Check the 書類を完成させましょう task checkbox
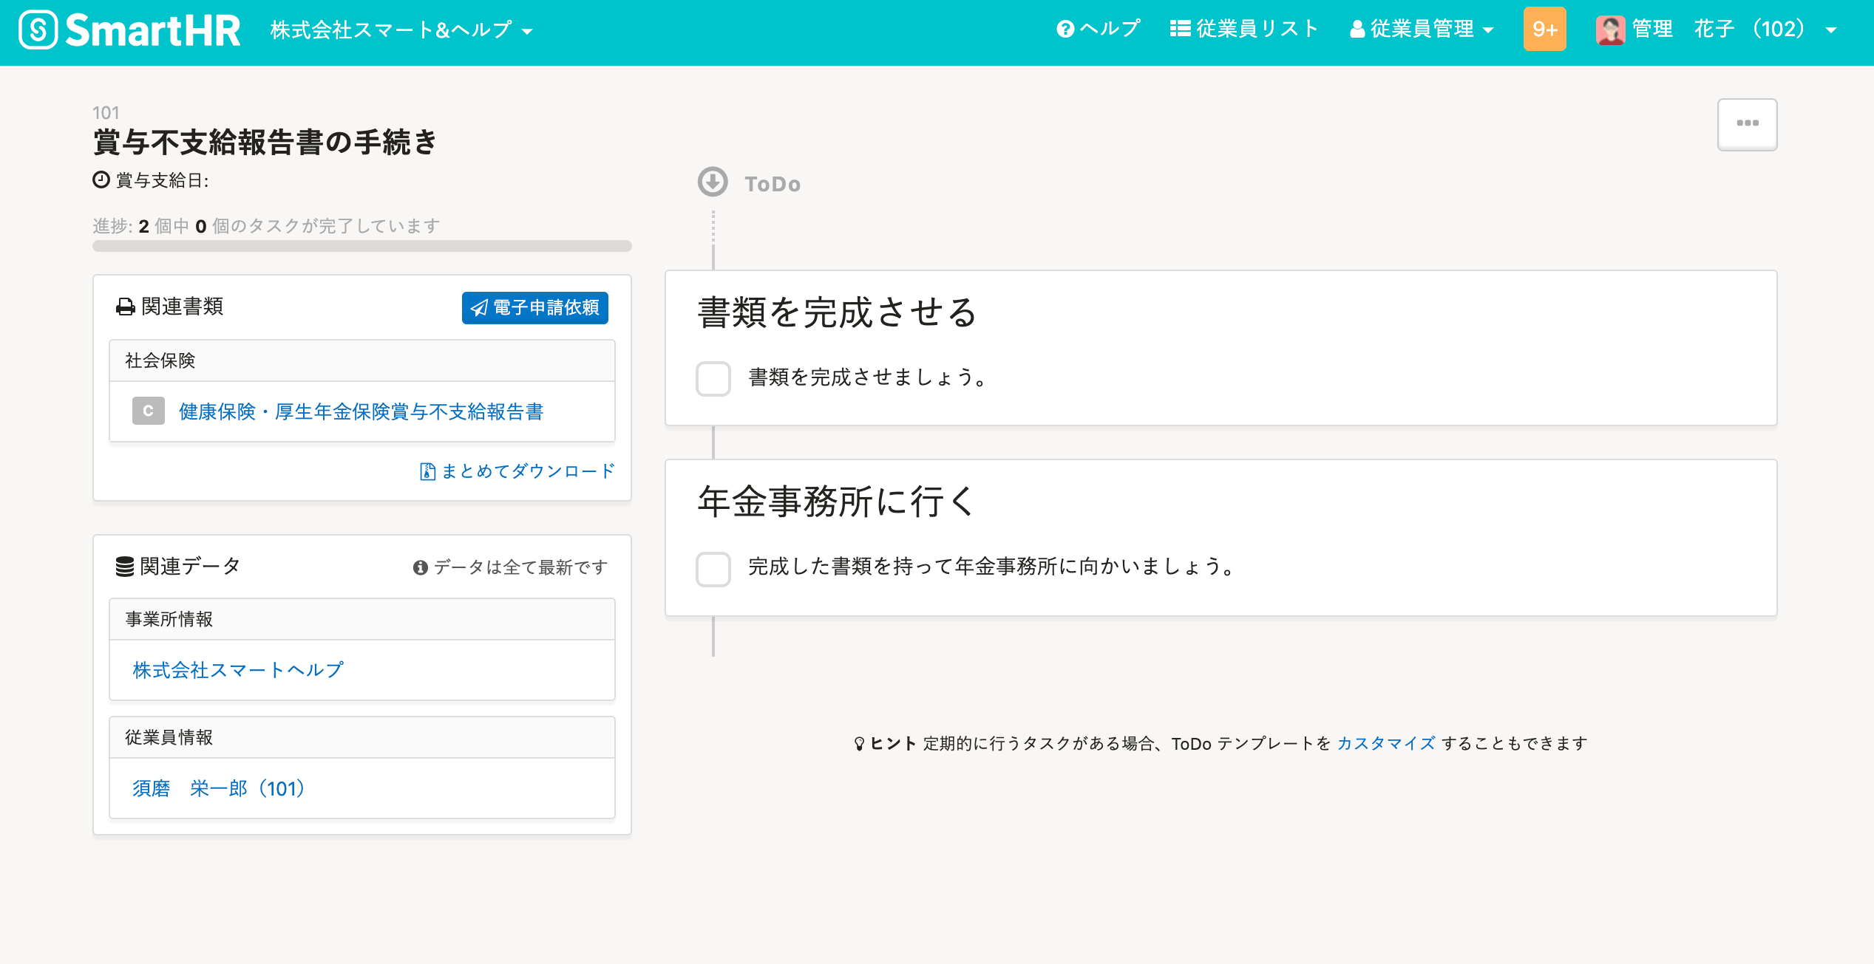This screenshot has height=964, width=1874. (x=713, y=378)
